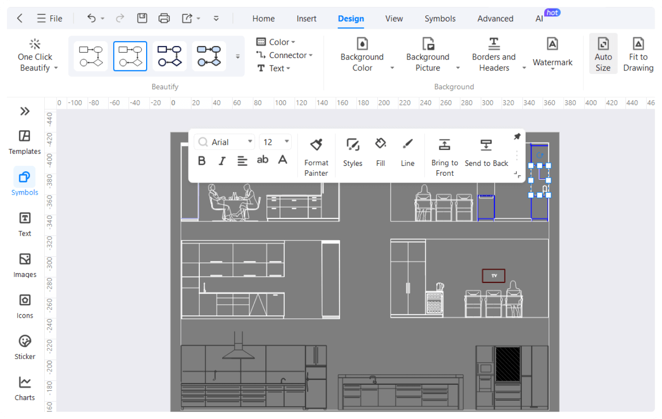Select the Line style tool
Screen dimensions: 662x419
[408, 144]
